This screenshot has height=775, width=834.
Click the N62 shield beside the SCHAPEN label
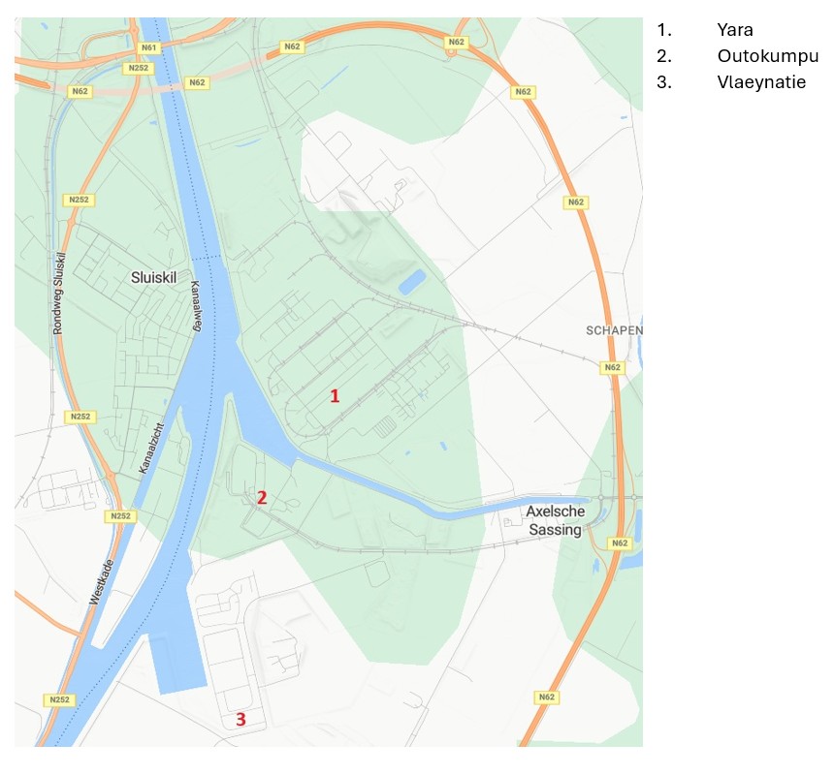612,367
